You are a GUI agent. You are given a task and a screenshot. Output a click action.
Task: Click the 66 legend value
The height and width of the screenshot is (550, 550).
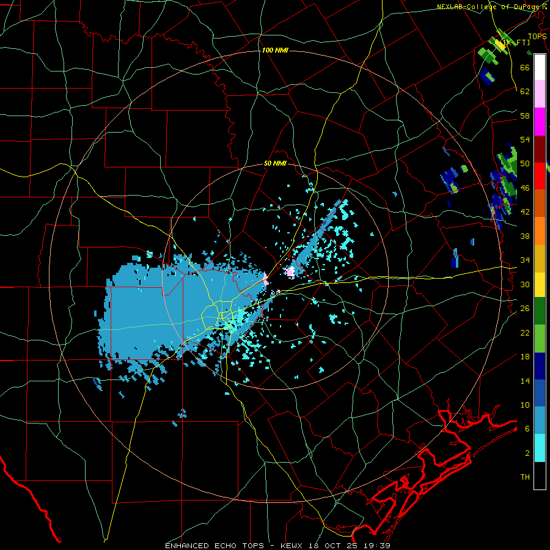click(x=525, y=67)
